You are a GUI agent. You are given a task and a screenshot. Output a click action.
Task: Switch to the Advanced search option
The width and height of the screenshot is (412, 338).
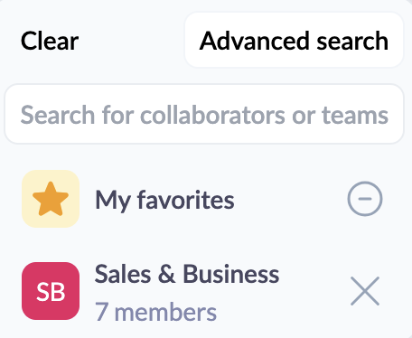point(294,41)
